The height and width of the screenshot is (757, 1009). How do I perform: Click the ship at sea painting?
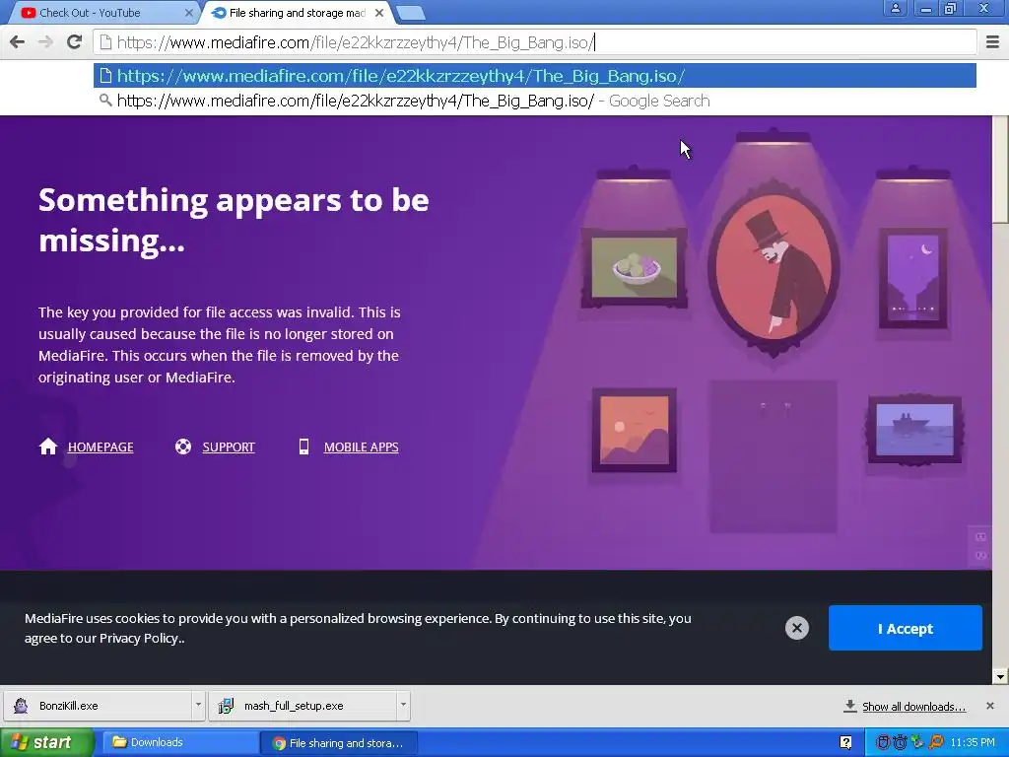click(x=914, y=429)
